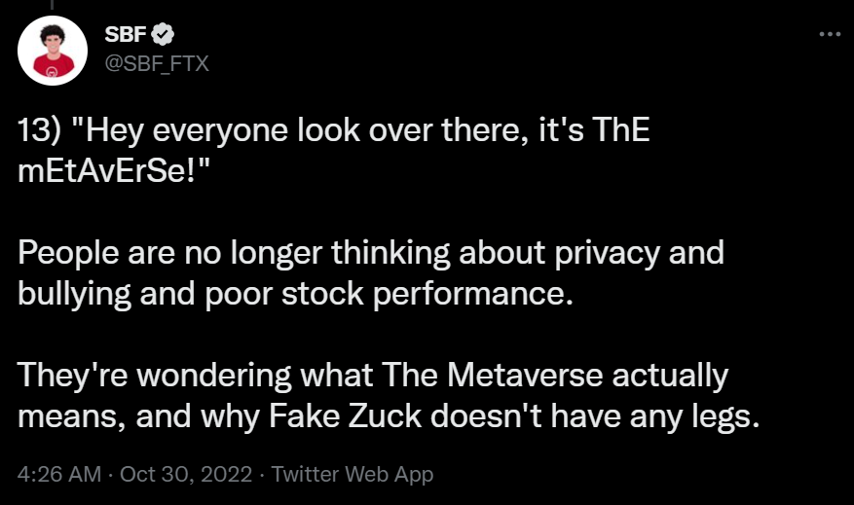The width and height of the screenshot is (854, 505).
Task: Open the @SBF_FTX handle link
Action: coord(156,63)
